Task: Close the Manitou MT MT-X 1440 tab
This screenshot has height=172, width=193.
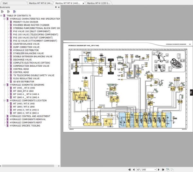Action: click(x=83, y=3)
